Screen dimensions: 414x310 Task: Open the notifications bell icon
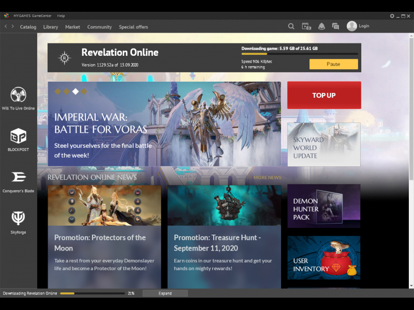pos(321,26)
